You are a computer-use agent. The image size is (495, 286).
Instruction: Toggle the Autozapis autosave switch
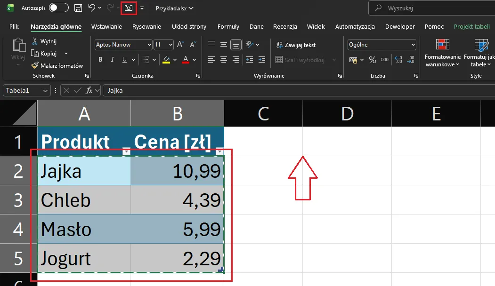coord(59,8)
